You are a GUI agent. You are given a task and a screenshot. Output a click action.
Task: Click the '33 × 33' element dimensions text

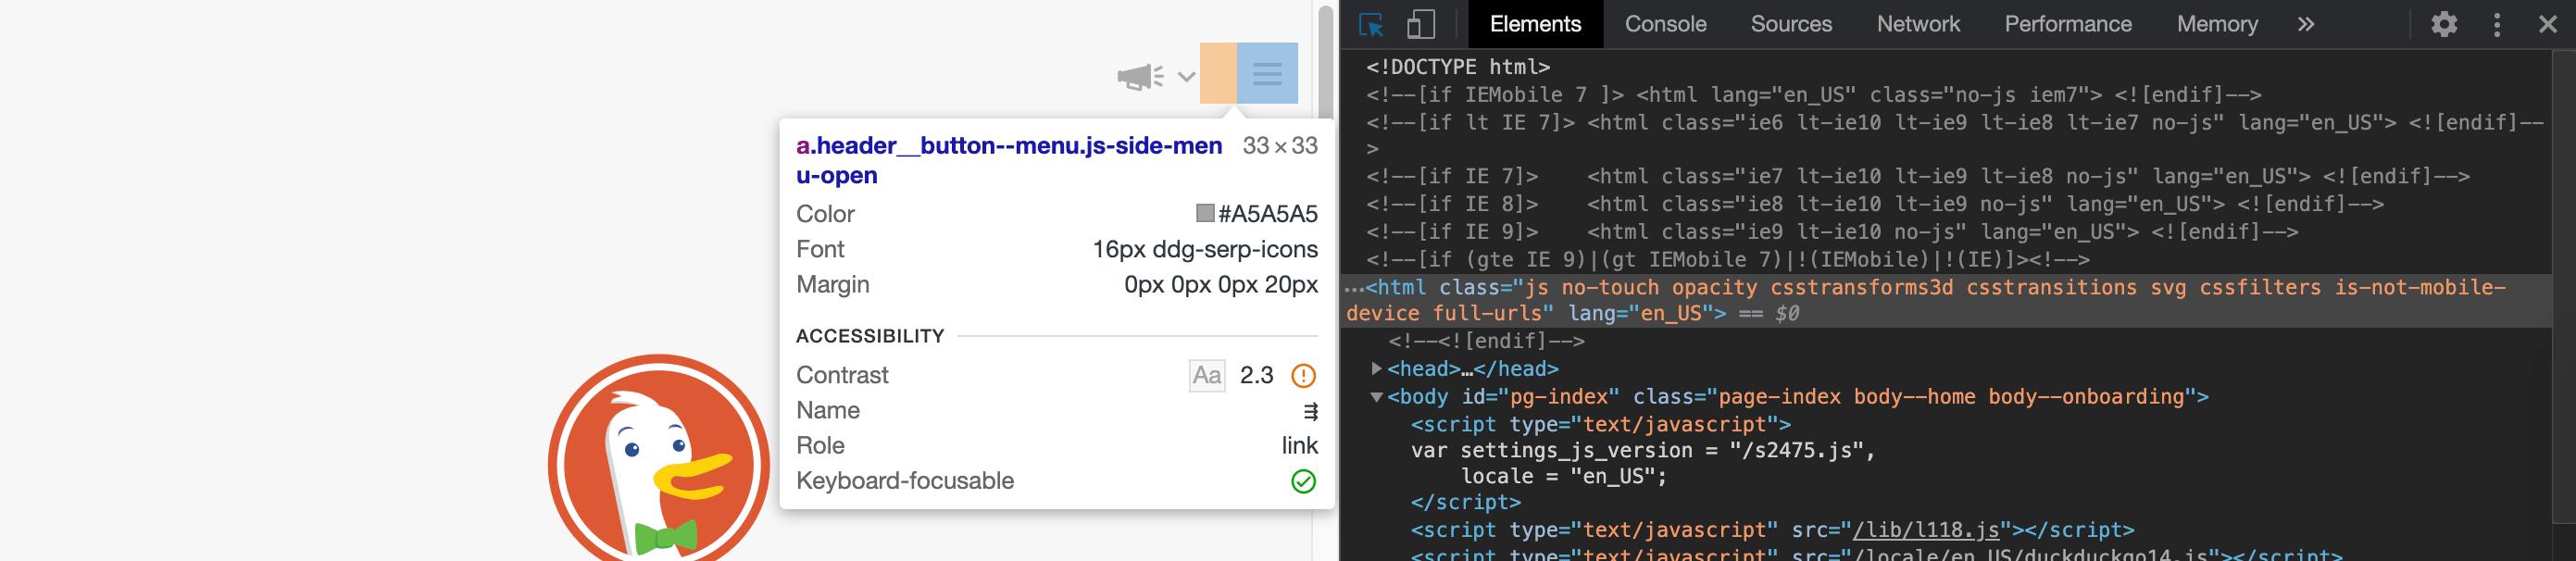tap(1280, 146)
